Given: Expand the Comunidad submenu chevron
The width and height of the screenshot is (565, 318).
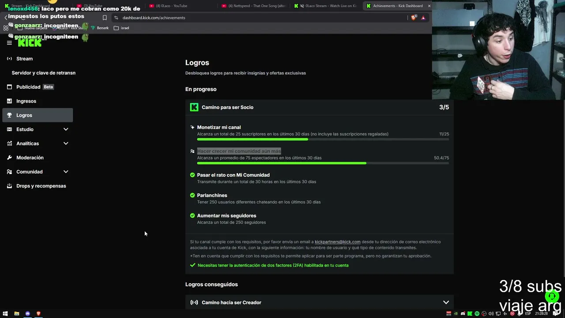Looking at the screenshot, I should pos(66,172).
